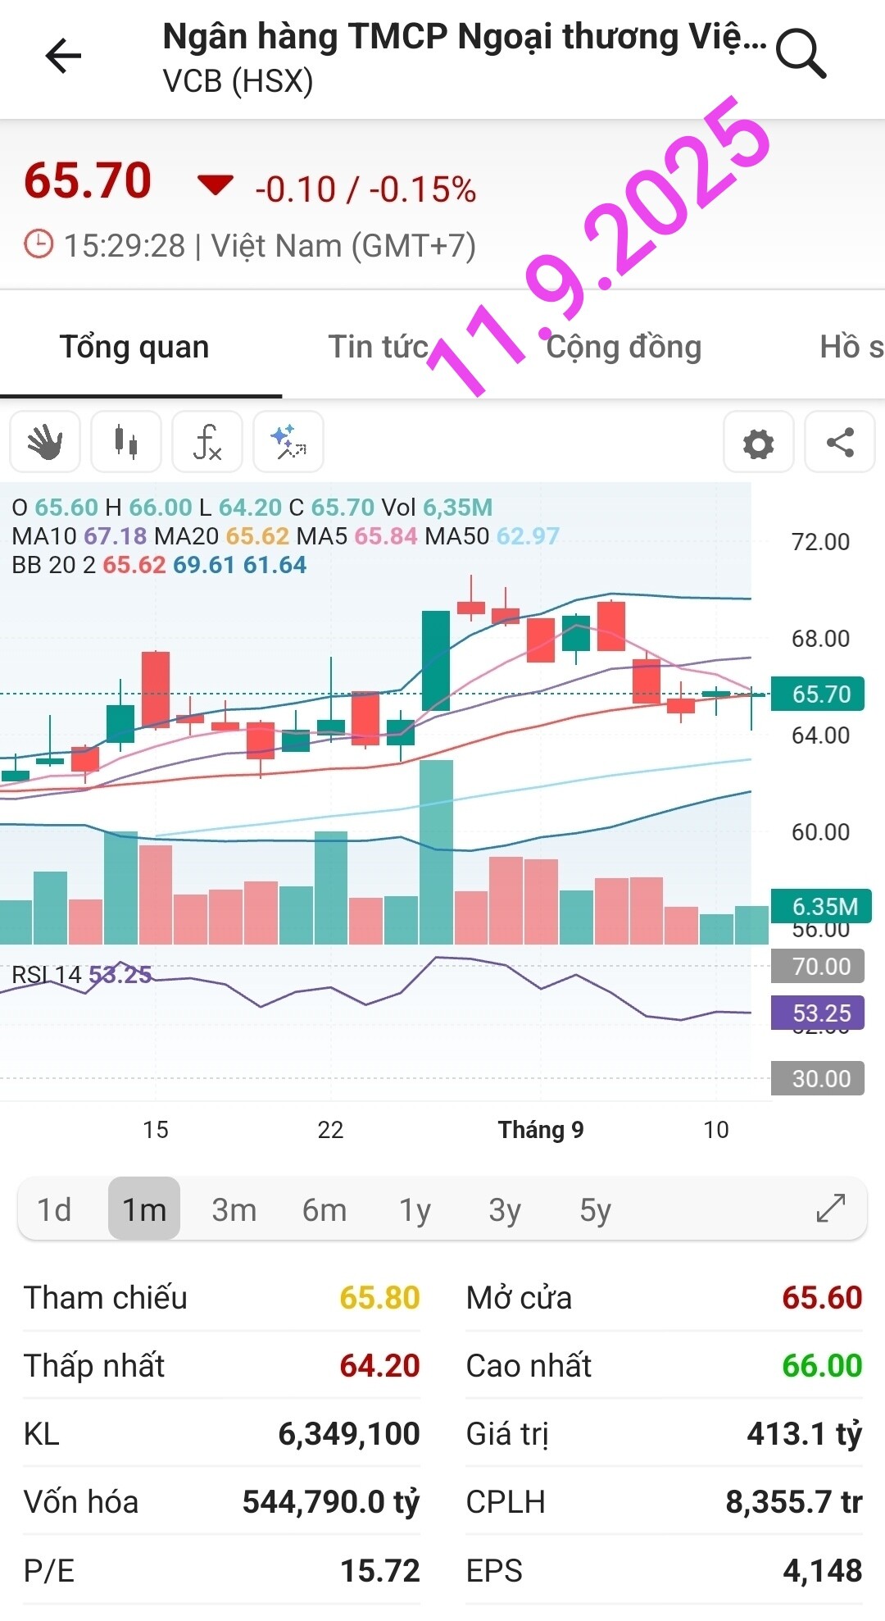
Task: Select the hand pan tool
Action: coord(45,442)
